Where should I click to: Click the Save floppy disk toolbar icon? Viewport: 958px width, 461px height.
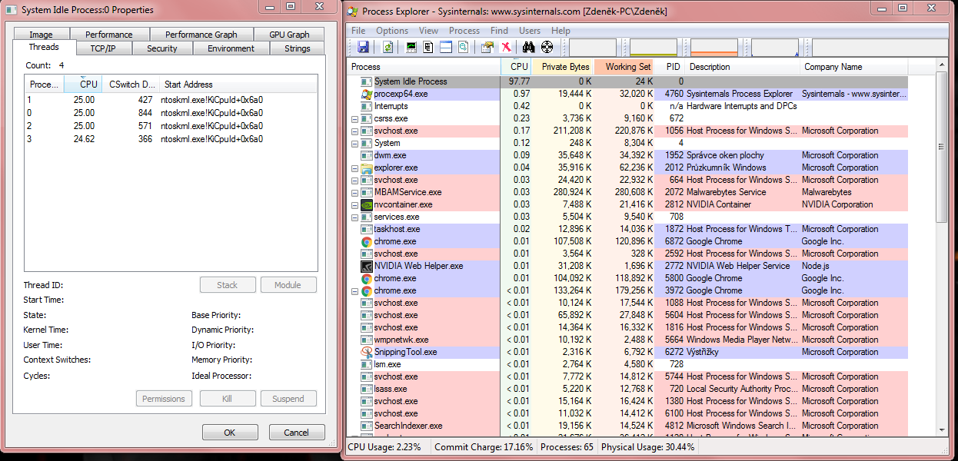point(364,48)
